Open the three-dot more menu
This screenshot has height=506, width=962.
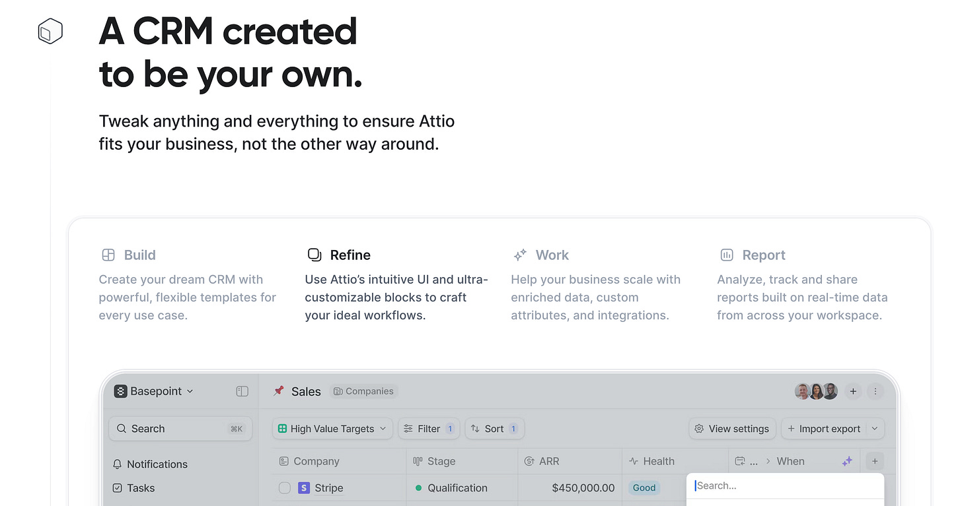point(875,391)
